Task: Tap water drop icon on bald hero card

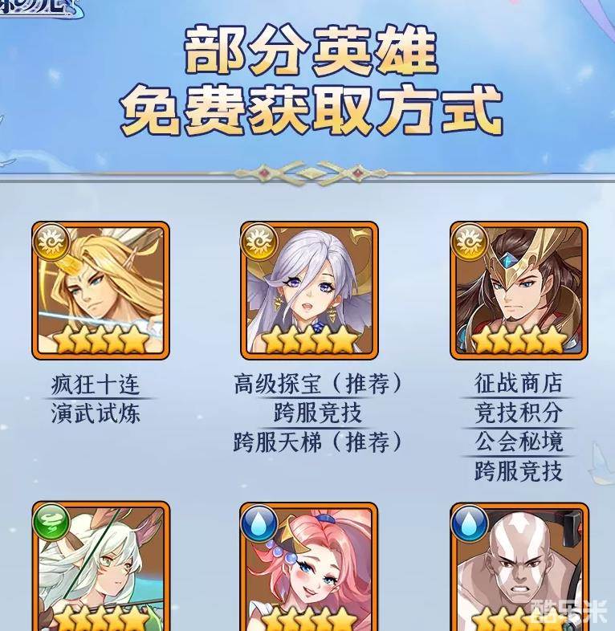Action: [470, 522]
